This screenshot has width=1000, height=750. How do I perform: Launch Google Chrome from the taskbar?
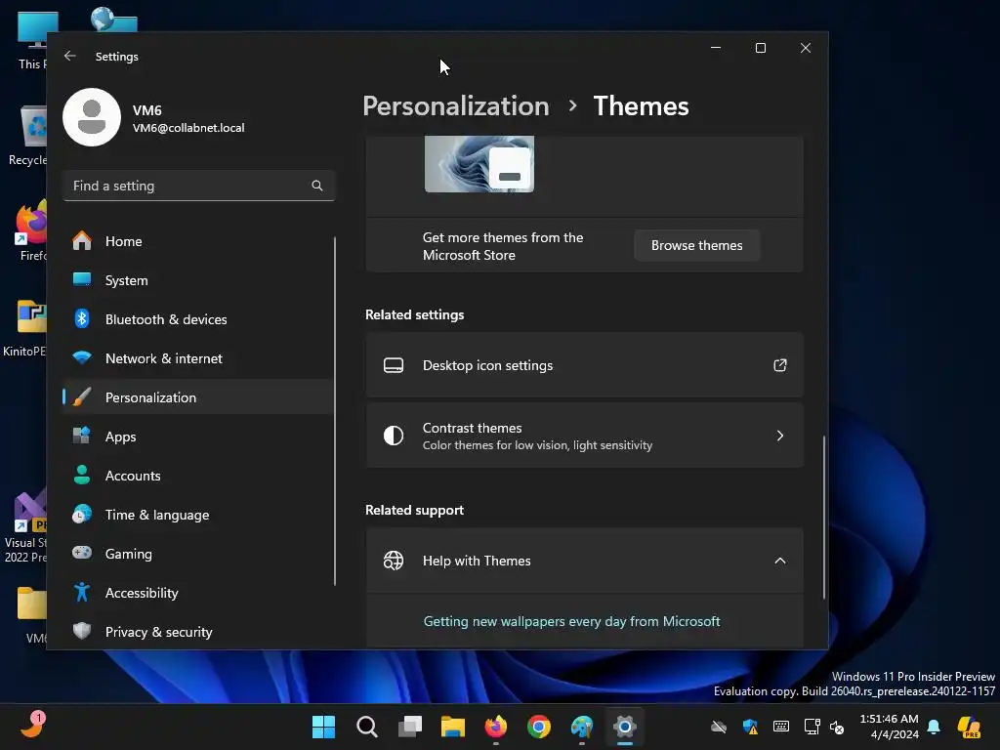(x=539, y=727)
